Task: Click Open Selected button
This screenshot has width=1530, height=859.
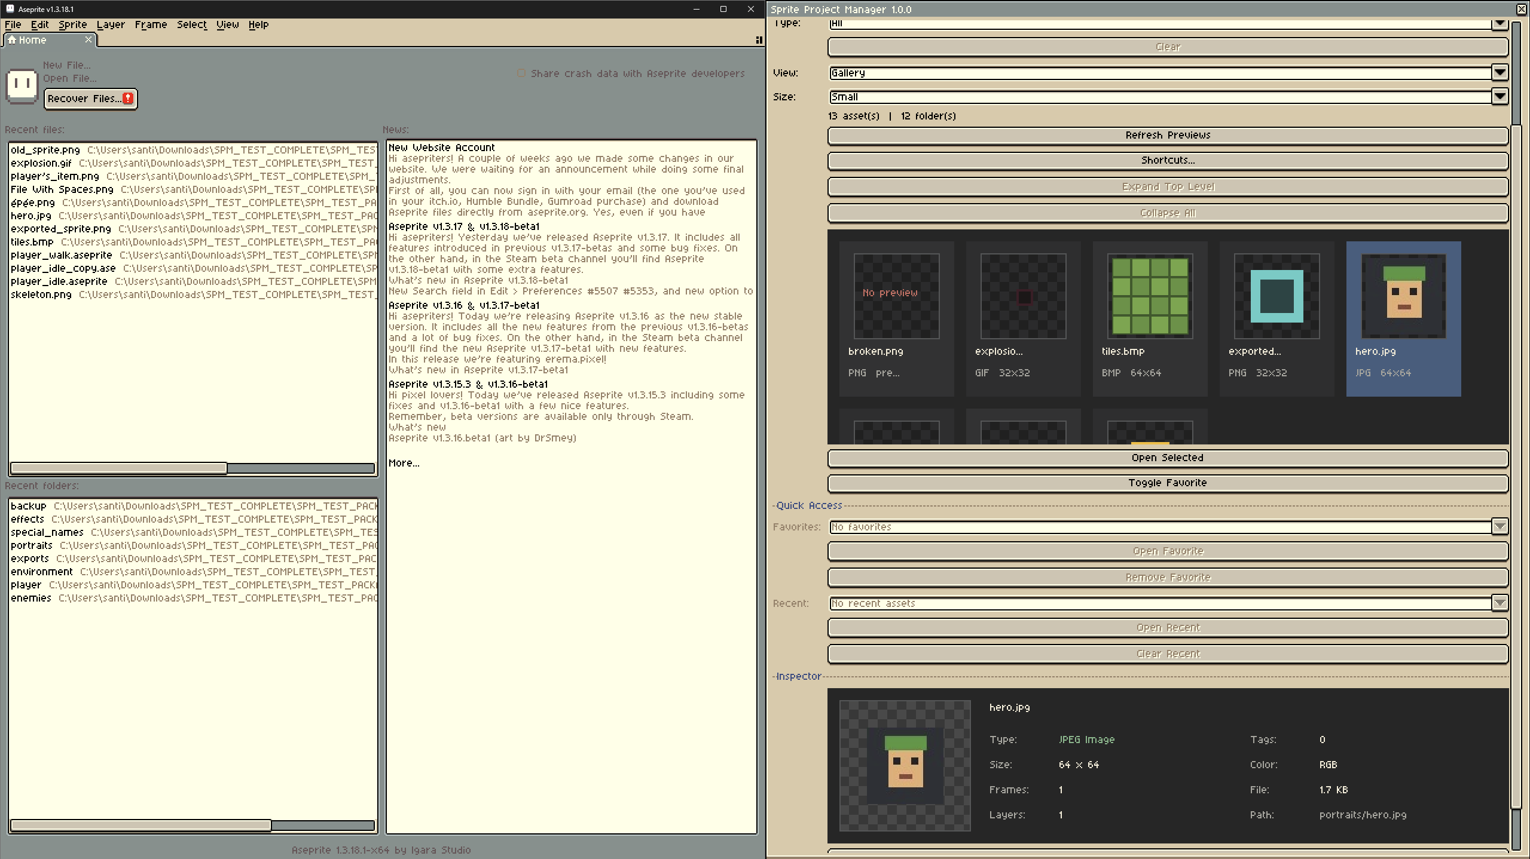Action: [x=1168, y=458]
